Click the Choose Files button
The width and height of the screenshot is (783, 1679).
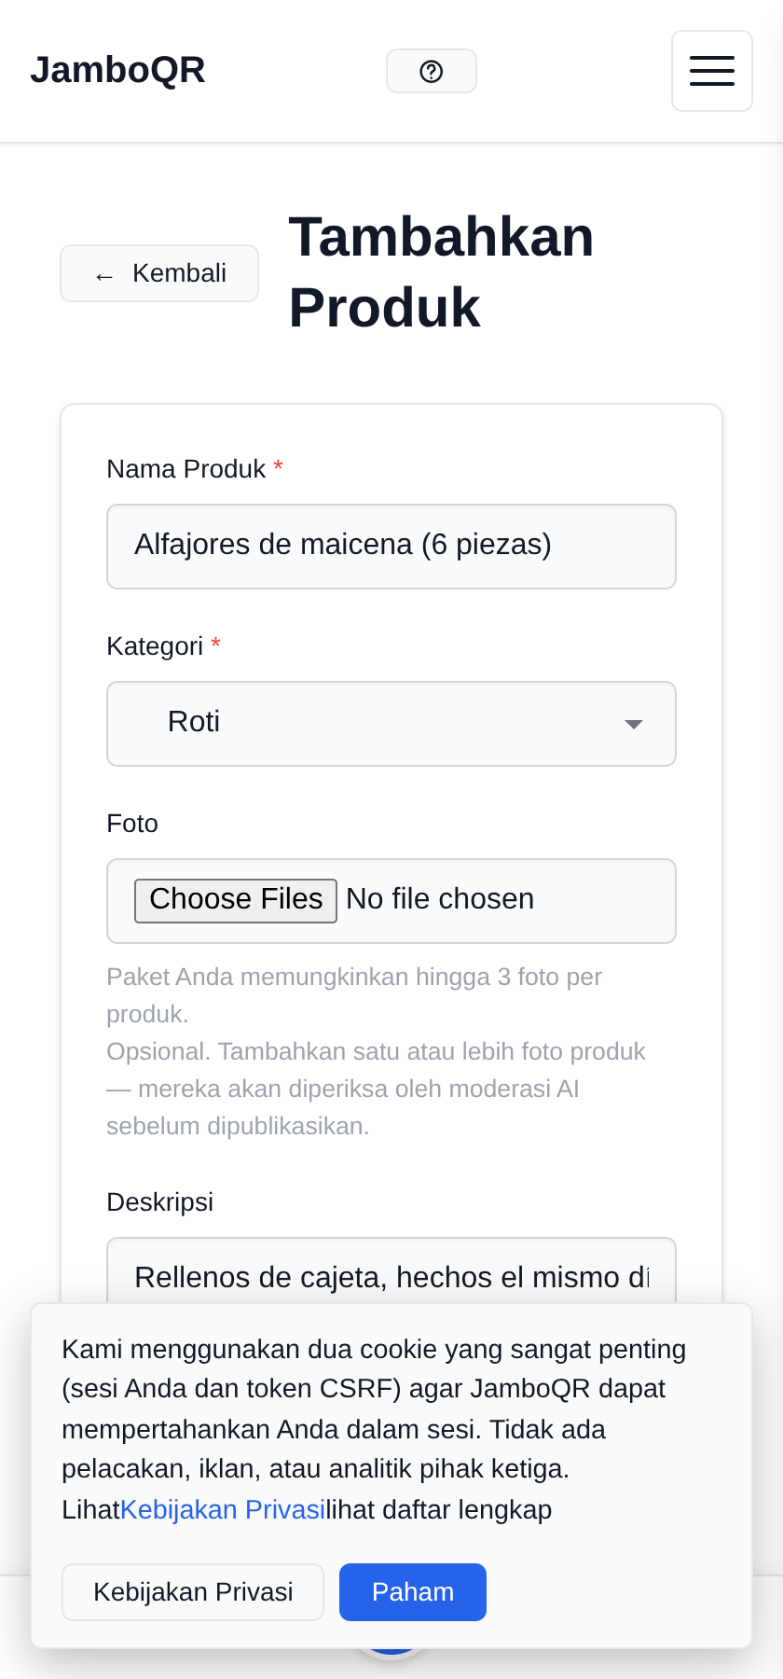click(236, 900)
